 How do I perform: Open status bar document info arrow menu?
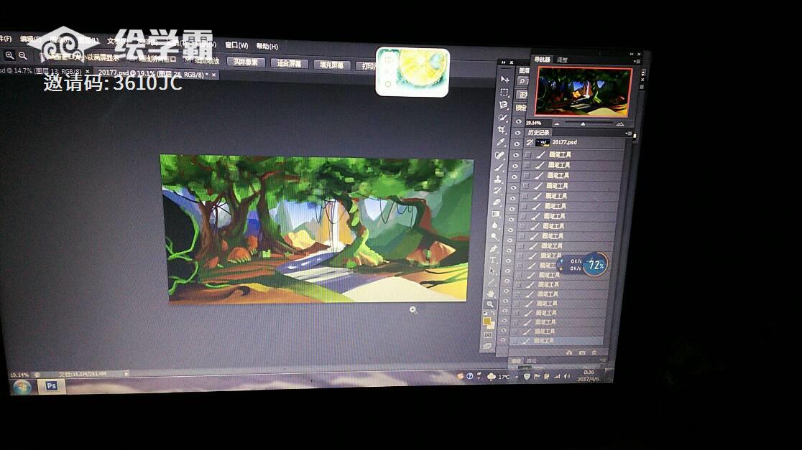126,374
